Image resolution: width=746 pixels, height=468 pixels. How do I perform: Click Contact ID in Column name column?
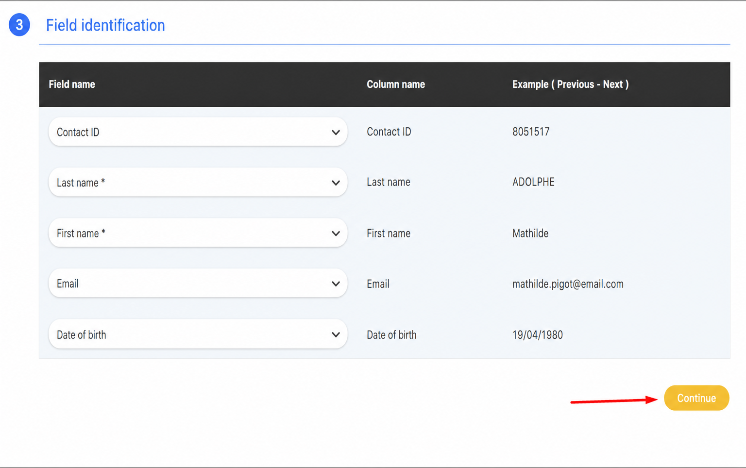pos(389,132)
